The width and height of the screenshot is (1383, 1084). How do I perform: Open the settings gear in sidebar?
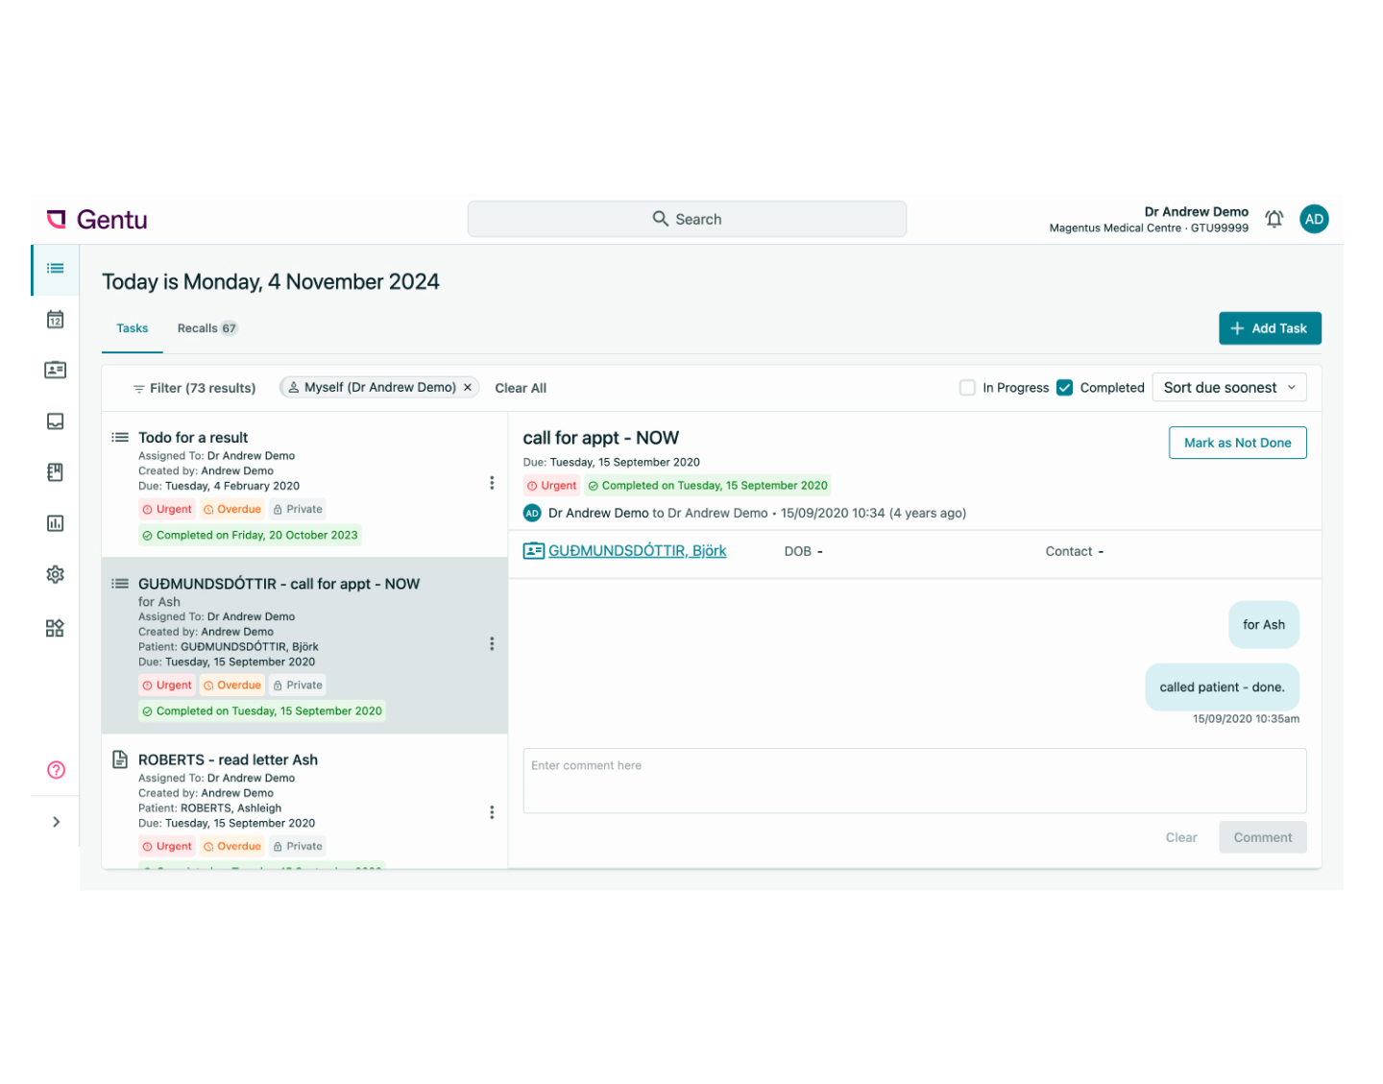56,574
